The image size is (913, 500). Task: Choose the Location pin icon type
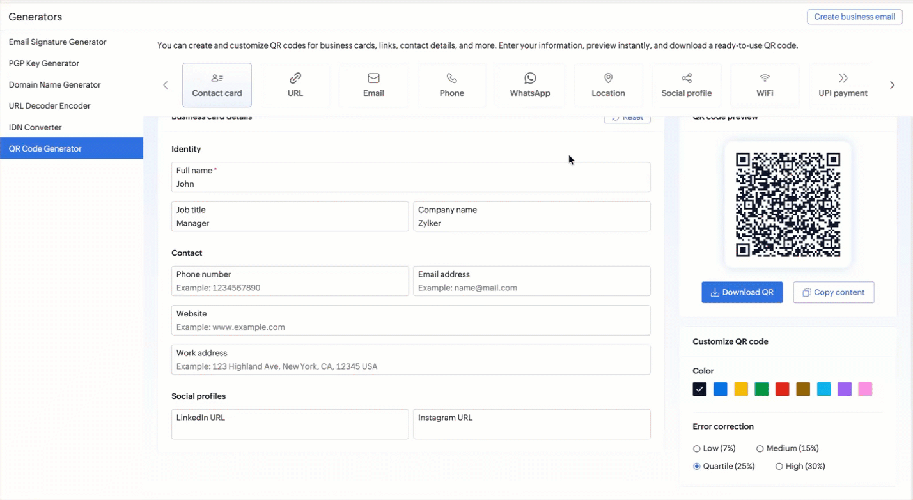tap(608, 85)
